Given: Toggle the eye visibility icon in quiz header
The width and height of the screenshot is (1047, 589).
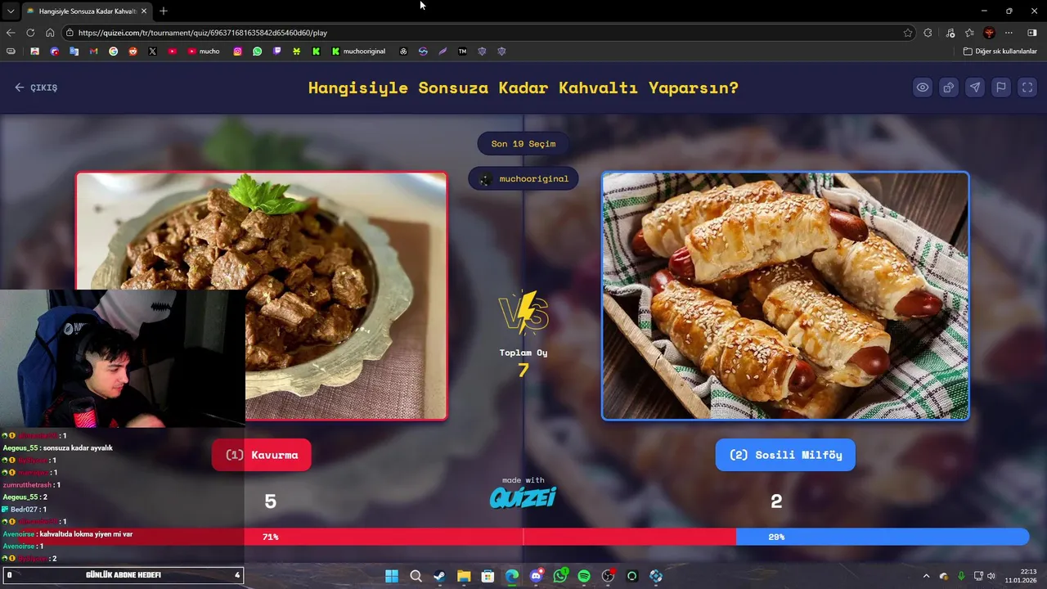Looking at the screenshot, I should point(923,88).
